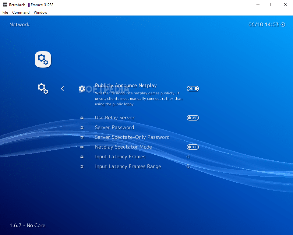
Task: Go back using the left chevron arrow
Action: (62, 89)
